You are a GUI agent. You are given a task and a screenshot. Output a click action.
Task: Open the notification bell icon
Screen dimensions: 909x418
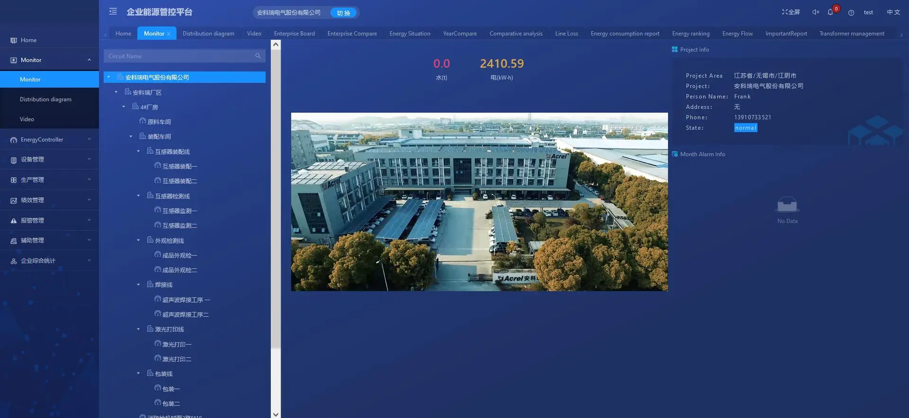pos(830,12)
